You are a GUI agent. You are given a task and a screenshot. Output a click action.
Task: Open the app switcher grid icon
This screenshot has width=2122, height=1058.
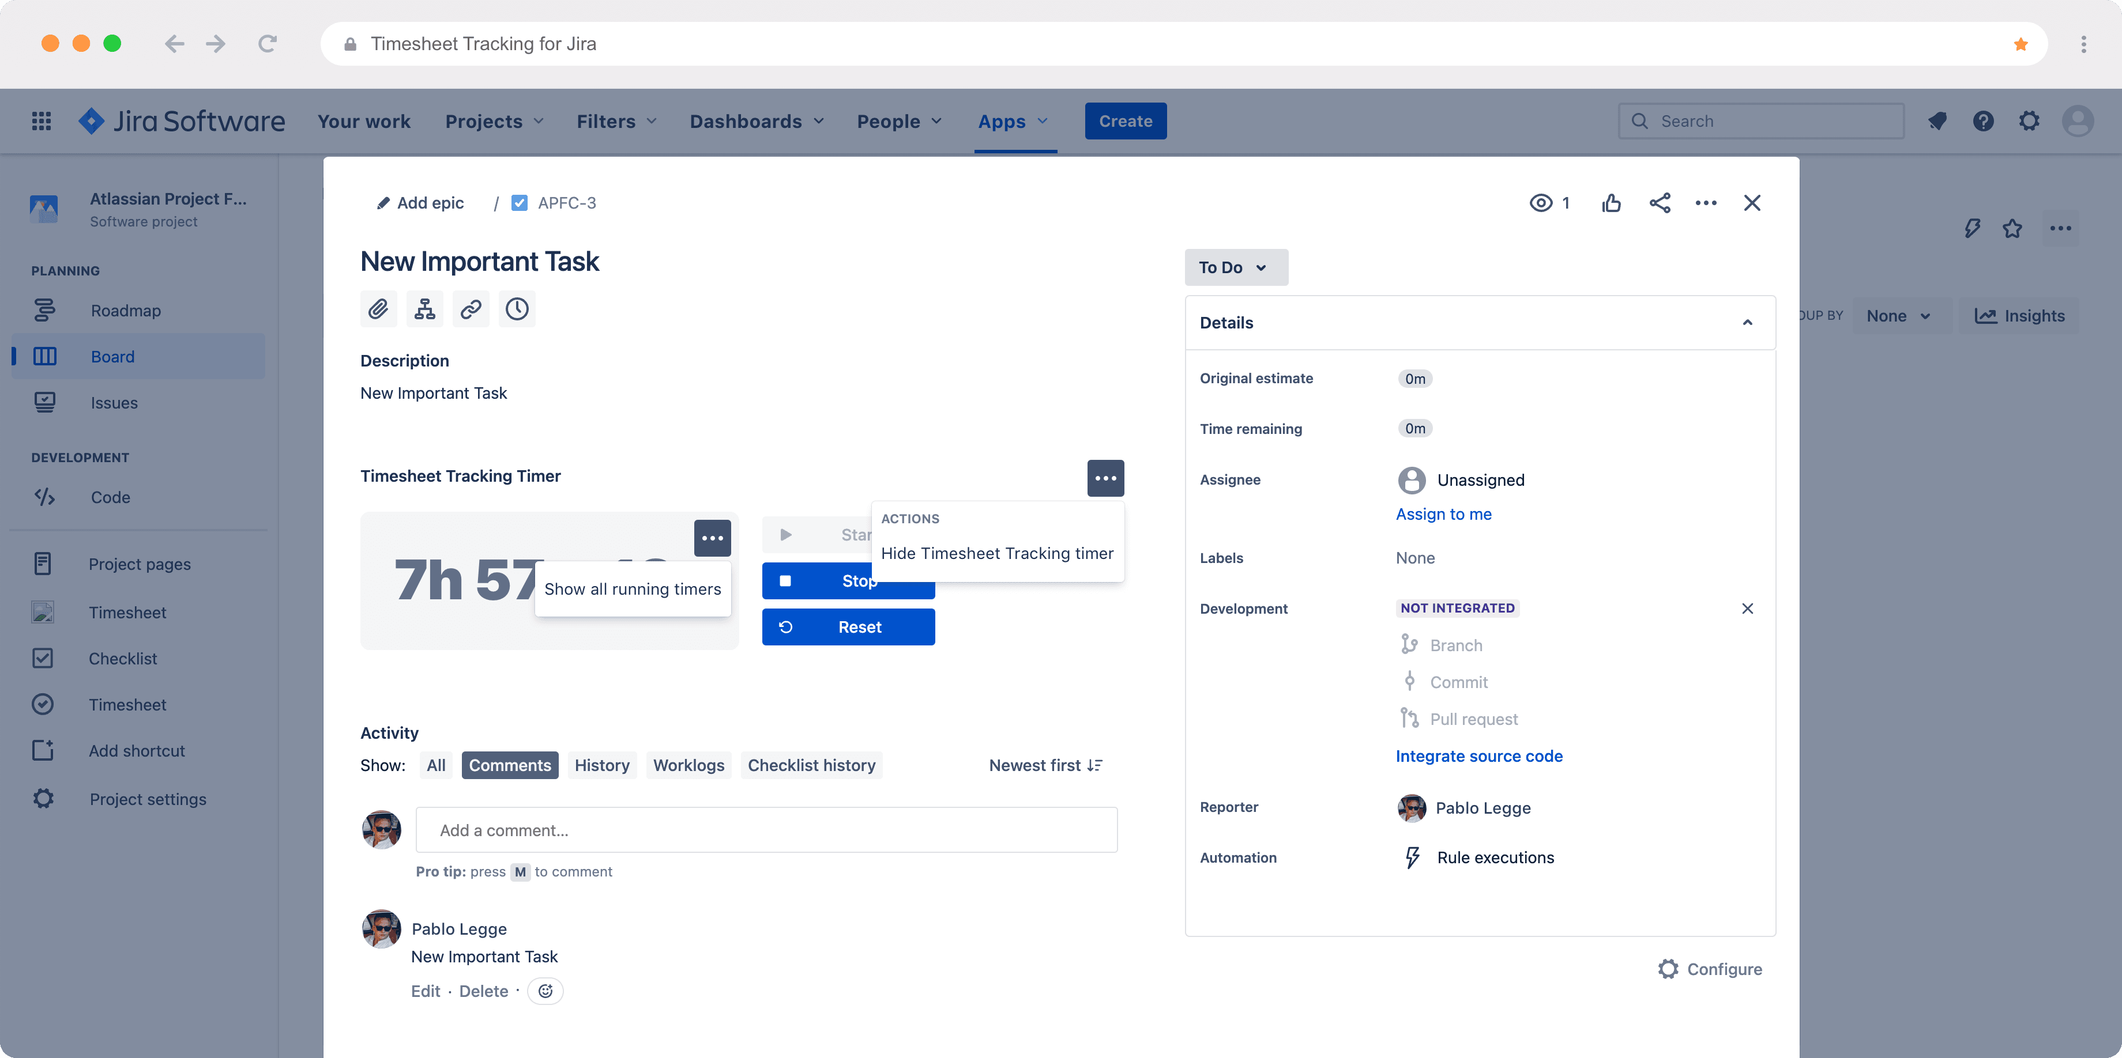41,121
